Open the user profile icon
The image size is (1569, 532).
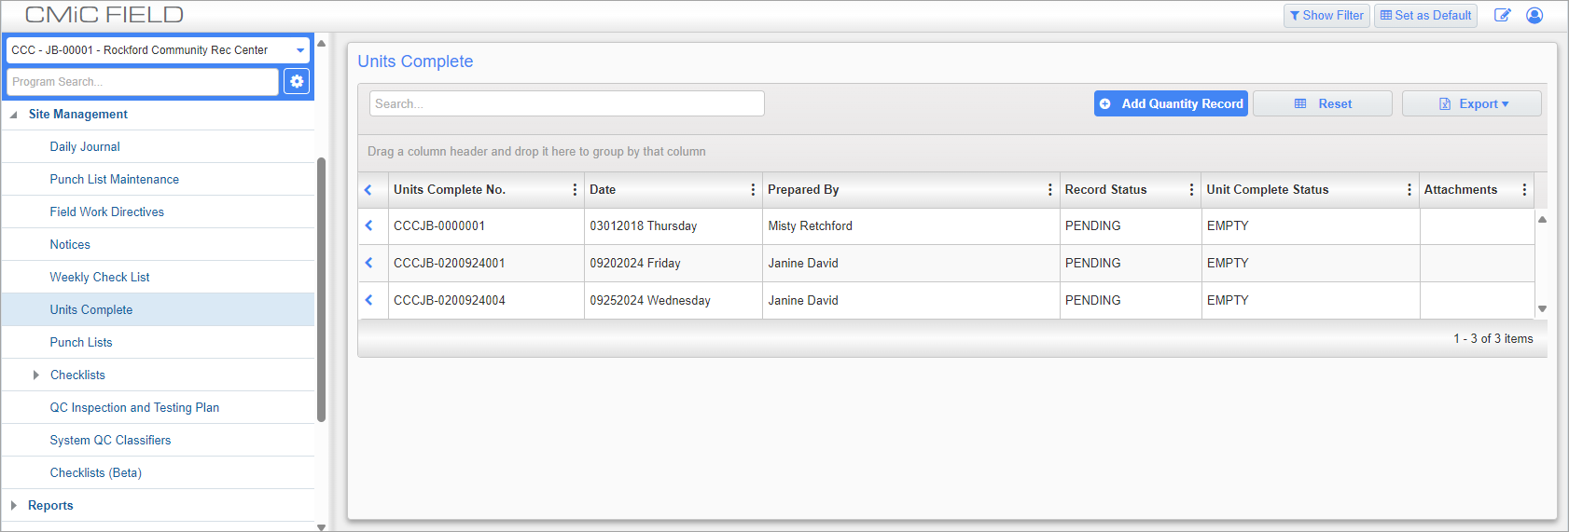[x=1534, y=16]
